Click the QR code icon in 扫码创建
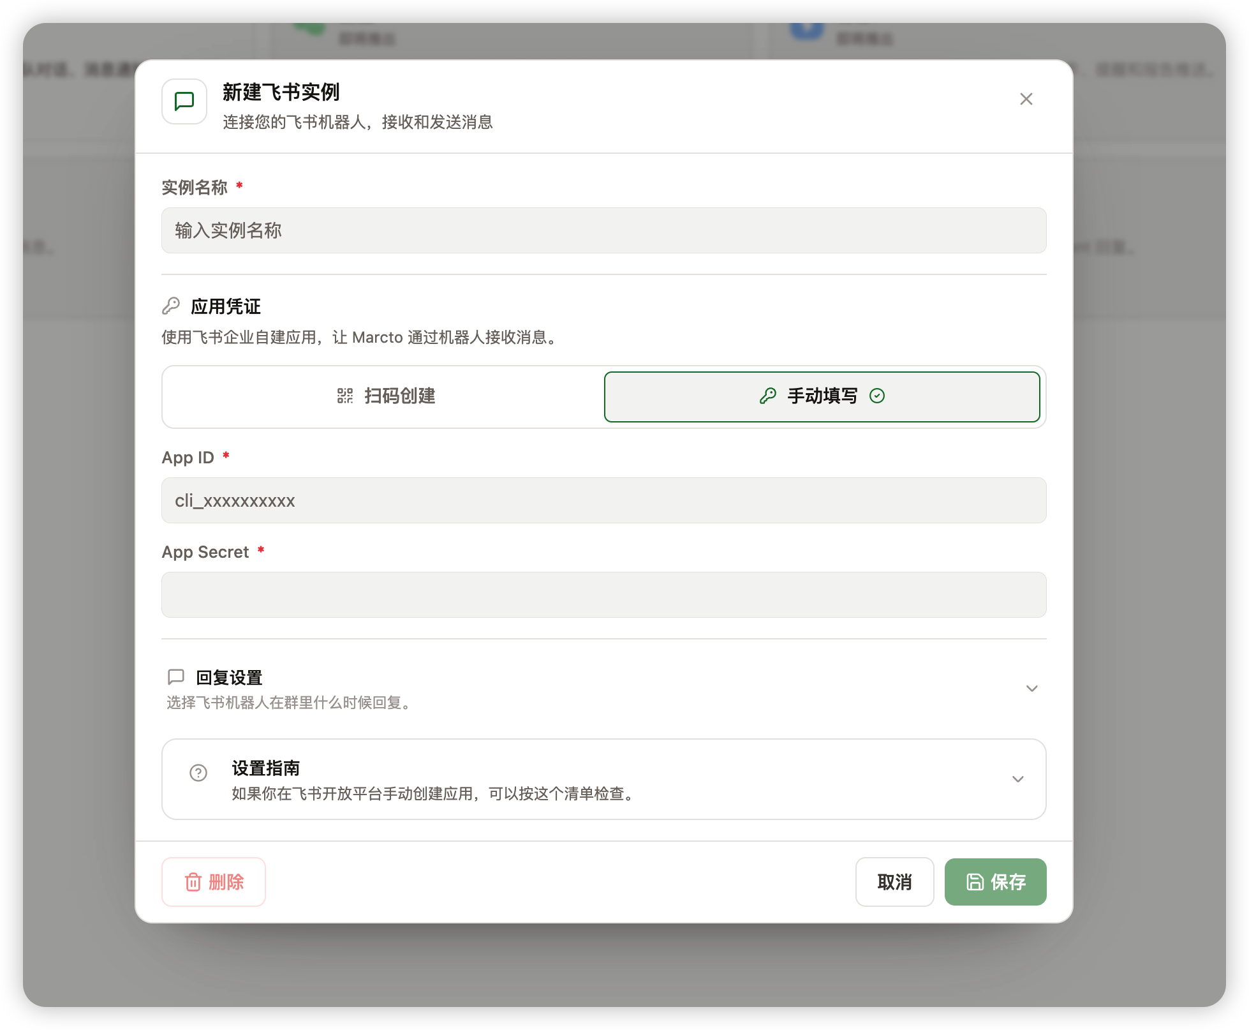1249x1030 pixels. [x=345, y=396]
